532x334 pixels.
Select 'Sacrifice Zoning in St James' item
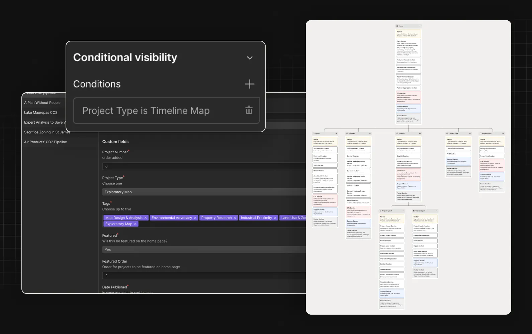(x=47, y=132)
